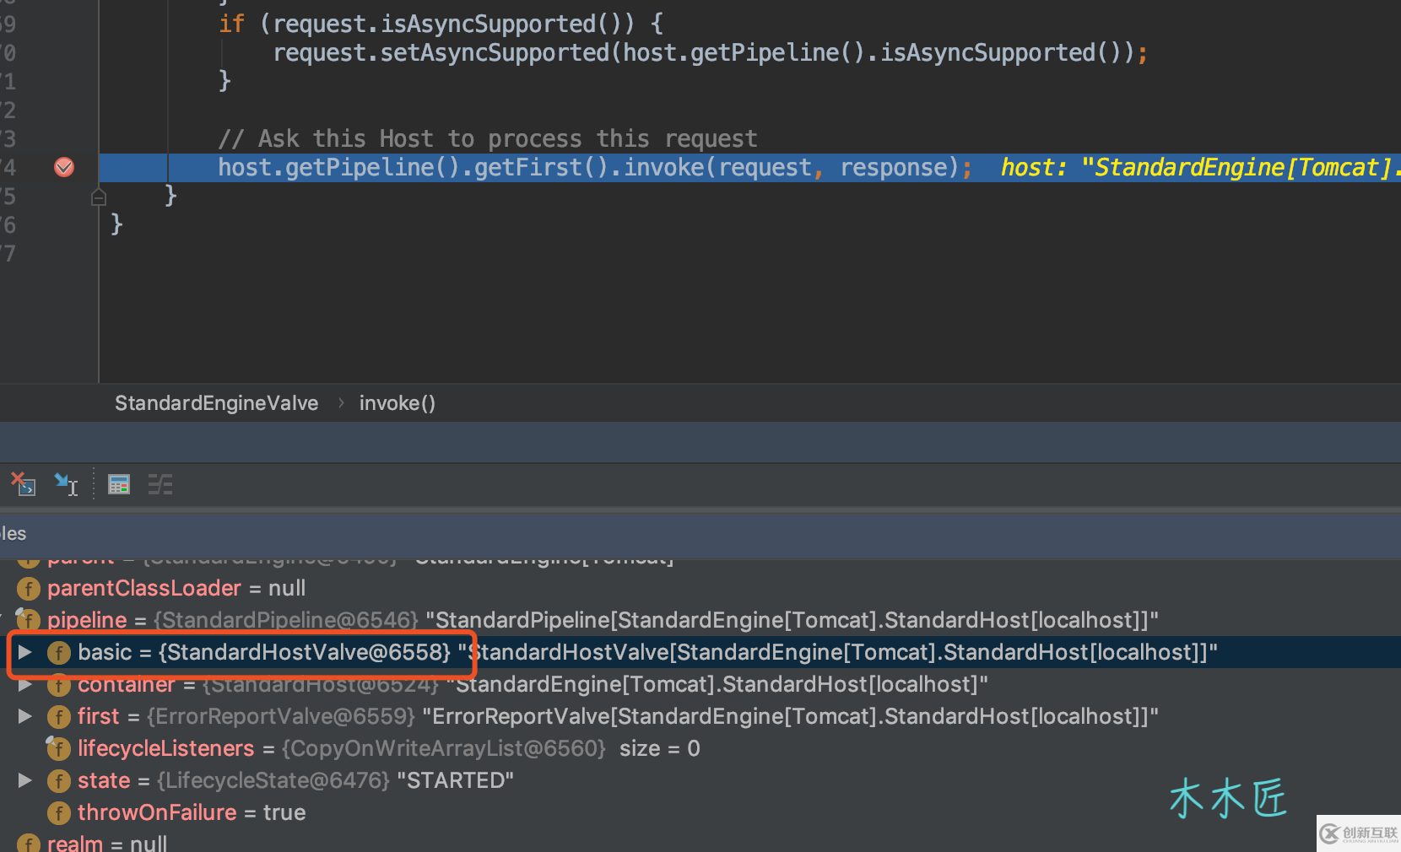Screen dimensions: 1401x852
Task: Open invoke() breadcrumb
Action: pos(397,403)
